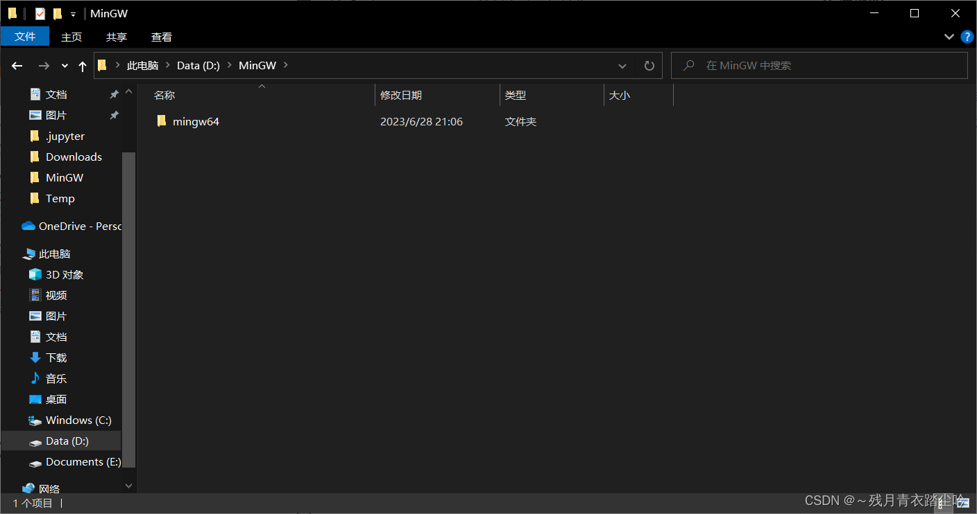Screen dimensions: 977x514
Task: Open the 文件 ribbon tab
Action: point(25,37)
